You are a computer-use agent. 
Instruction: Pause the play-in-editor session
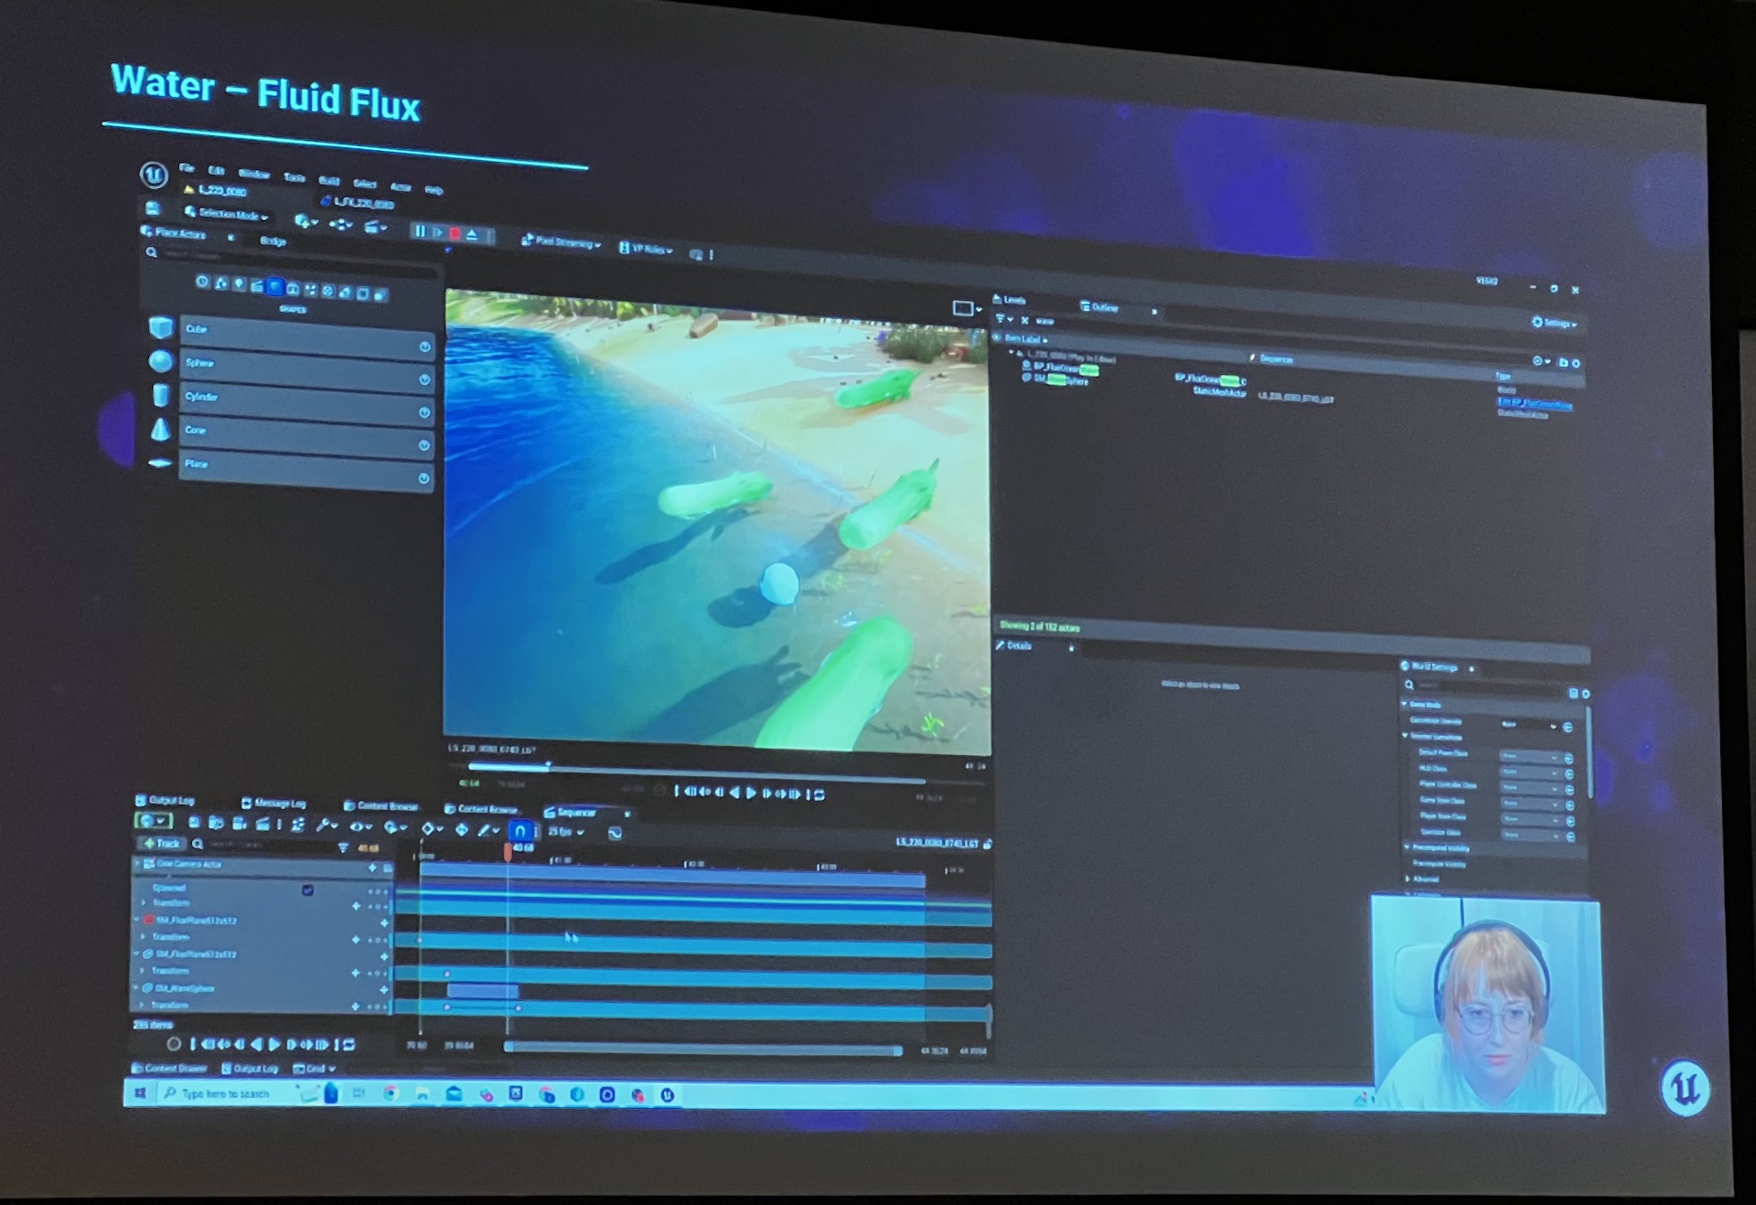pos(420,231)
